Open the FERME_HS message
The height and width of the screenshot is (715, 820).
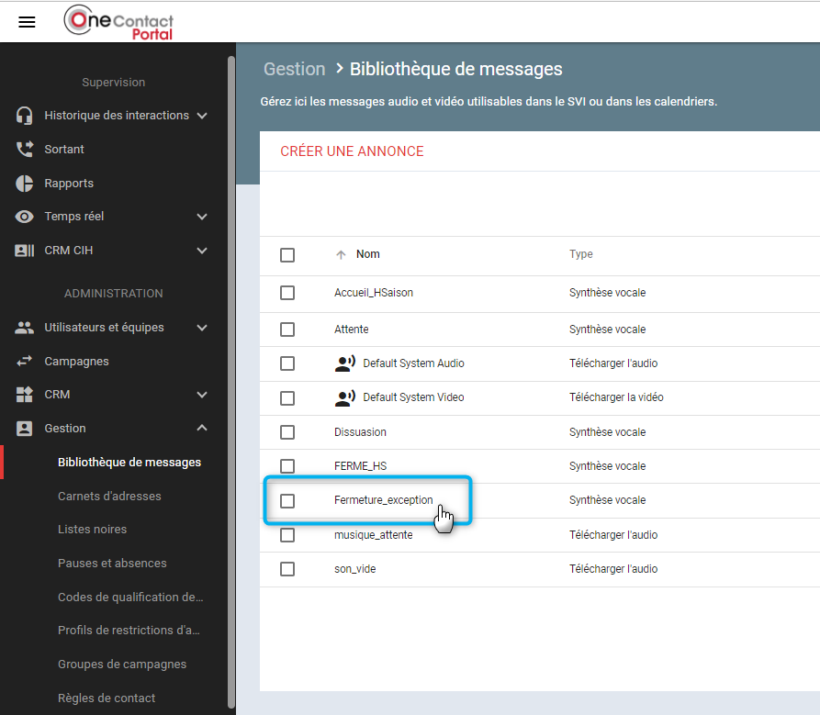pyautogui.click(x=360, y=466)
